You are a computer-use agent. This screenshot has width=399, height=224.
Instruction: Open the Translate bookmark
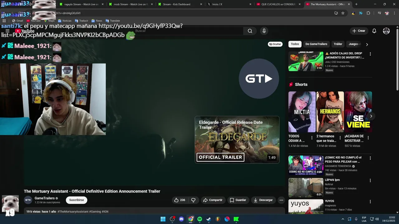113,21
